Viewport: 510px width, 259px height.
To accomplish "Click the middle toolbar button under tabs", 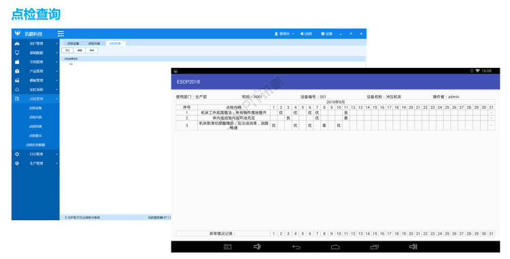I will tap(80, 50).
